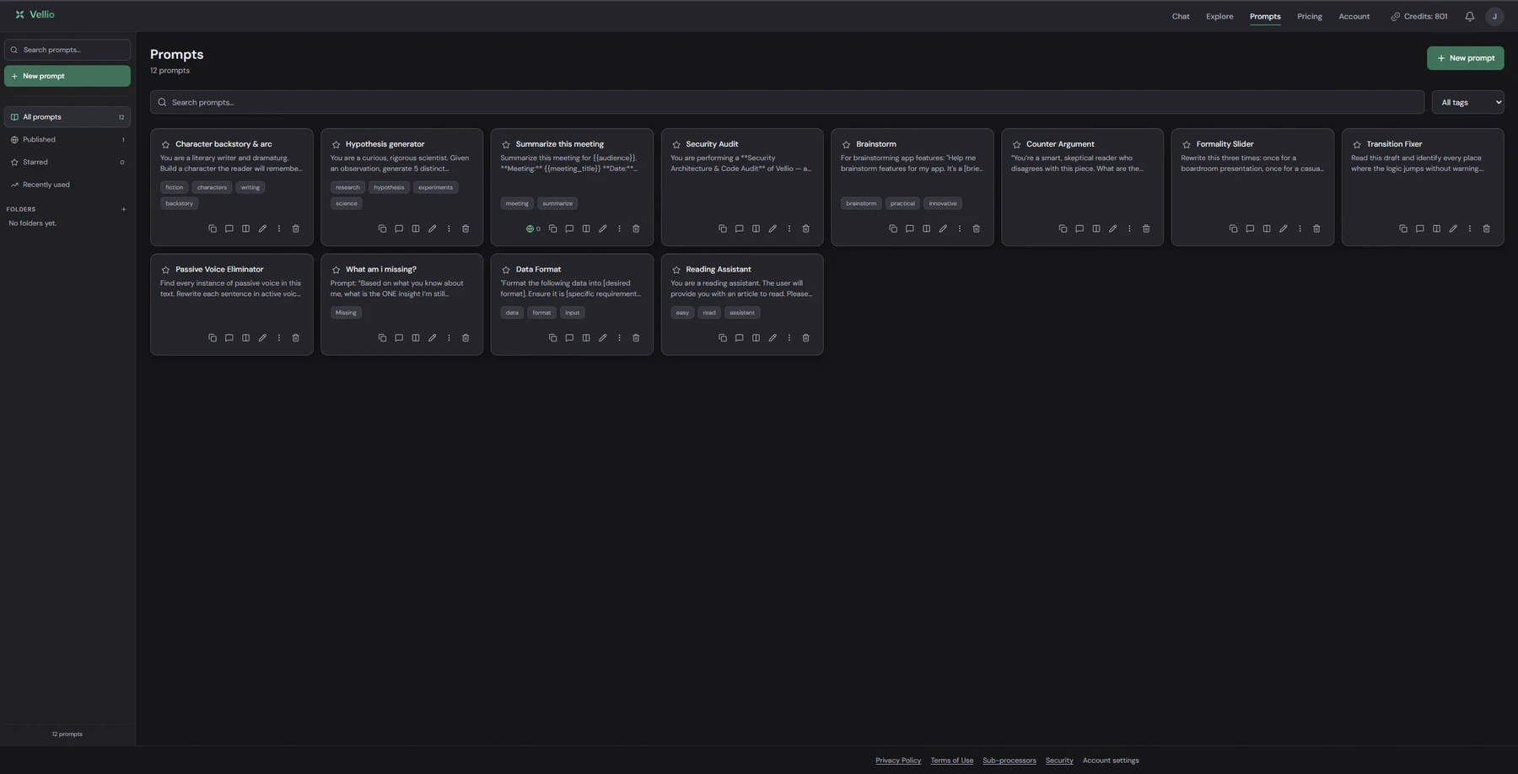This screenshot has height=774, width=1518.
Task: Copy the Transition Fixer prompt
Action: coord(1403,228)
